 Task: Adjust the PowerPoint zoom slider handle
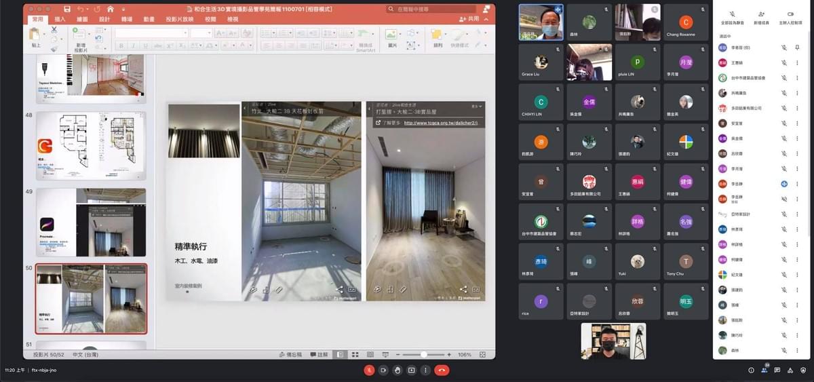tap(424, 354)
